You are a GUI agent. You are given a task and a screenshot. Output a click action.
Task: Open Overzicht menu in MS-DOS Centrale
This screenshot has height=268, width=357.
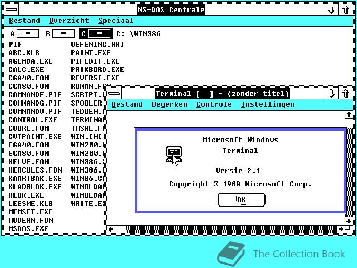click(x=69, y=21)
